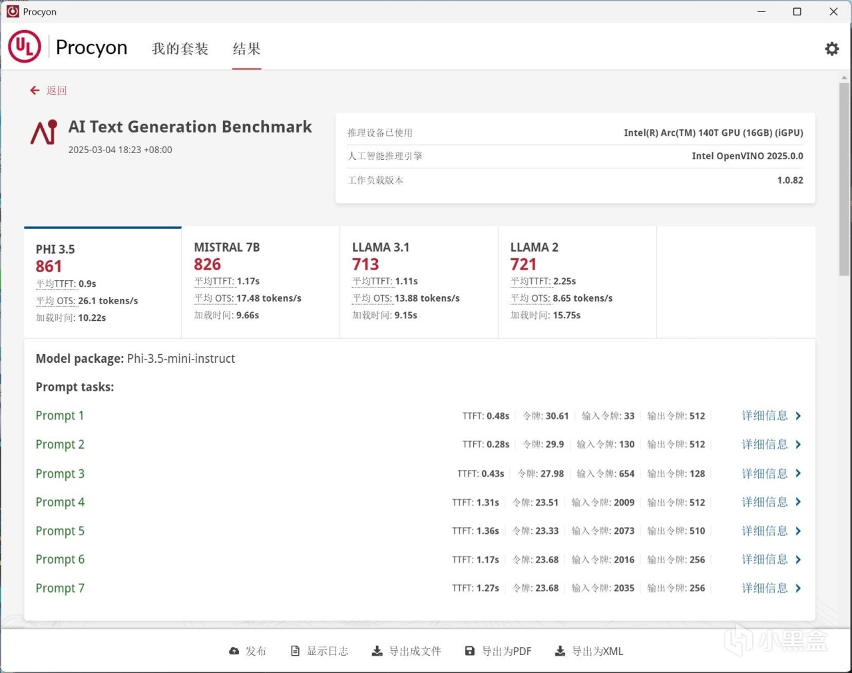Open Prompt 3 link
The image size is (852, 673).
coord(60,473)
